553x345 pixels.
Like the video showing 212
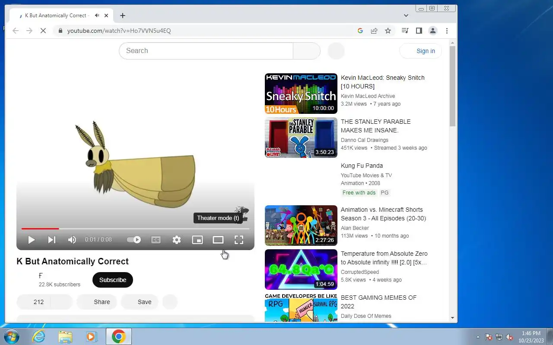(34, 302)
